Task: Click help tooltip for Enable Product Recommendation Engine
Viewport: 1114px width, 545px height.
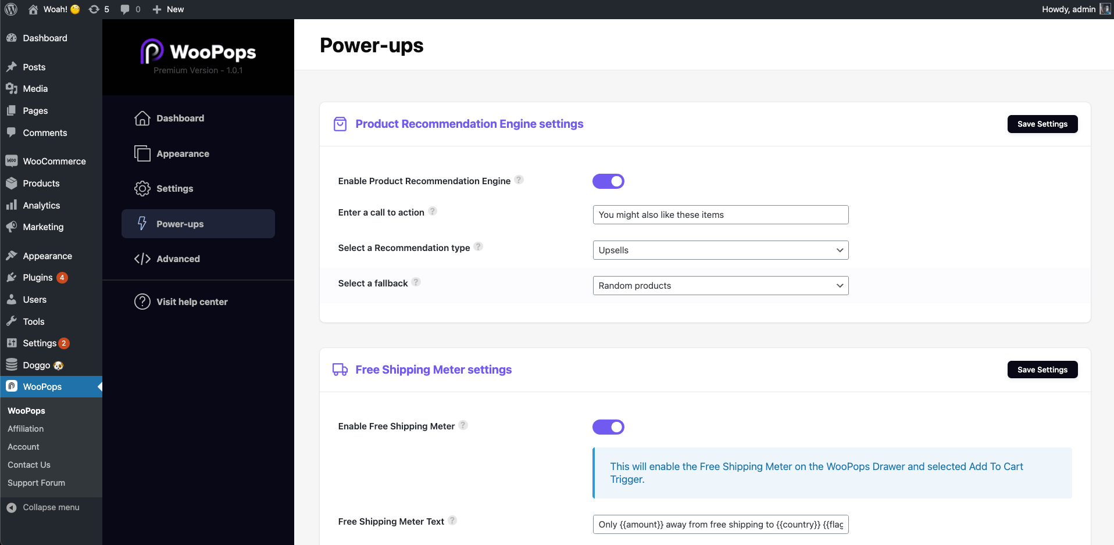Action: [519, 180]
